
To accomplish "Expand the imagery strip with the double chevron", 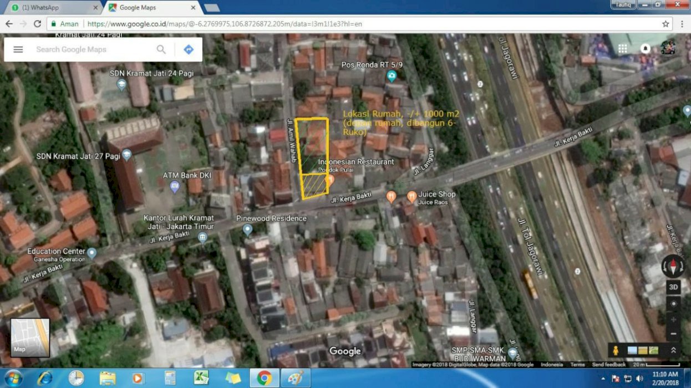I will point(673,350).
